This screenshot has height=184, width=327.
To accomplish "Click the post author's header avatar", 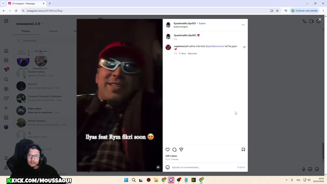I will click(x=168, y=25).
